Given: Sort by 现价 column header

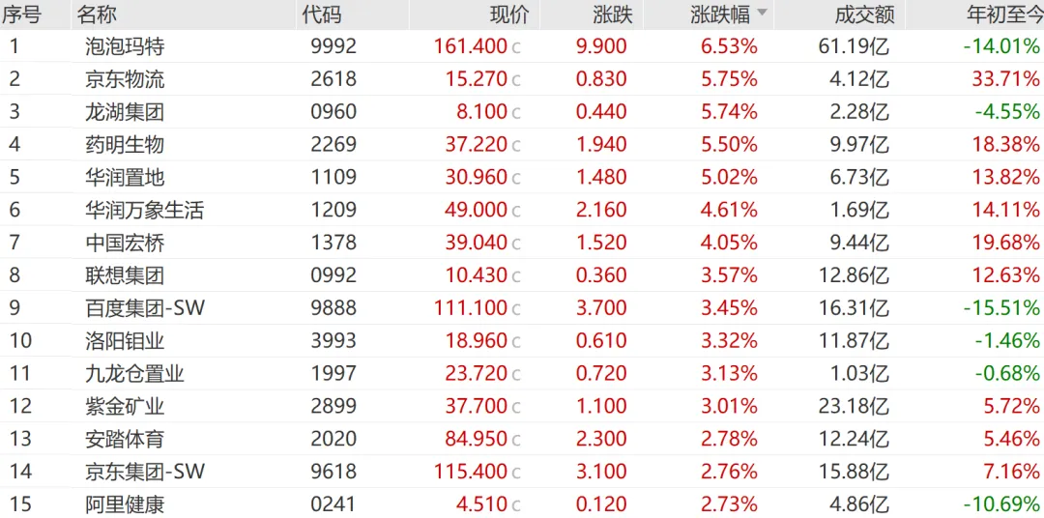Looking at the screenshot, I should tap(510, 14).
